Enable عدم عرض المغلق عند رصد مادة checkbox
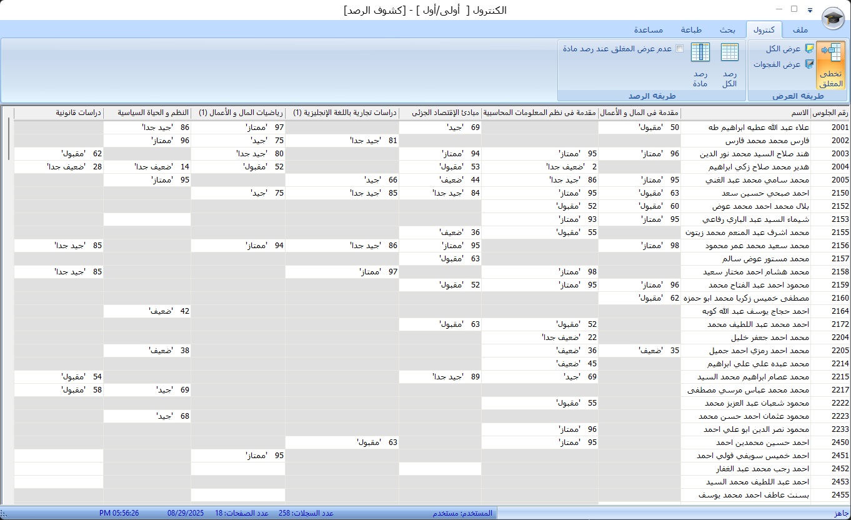The width and height of the screenshot is (851, 520). (x=680, y=49)
